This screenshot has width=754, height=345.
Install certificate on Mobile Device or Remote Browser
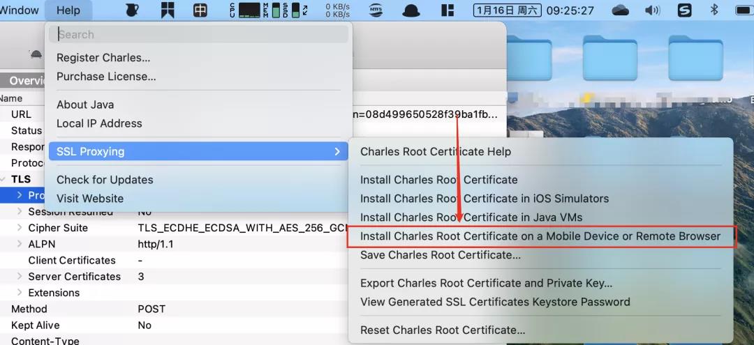[541, 236]
